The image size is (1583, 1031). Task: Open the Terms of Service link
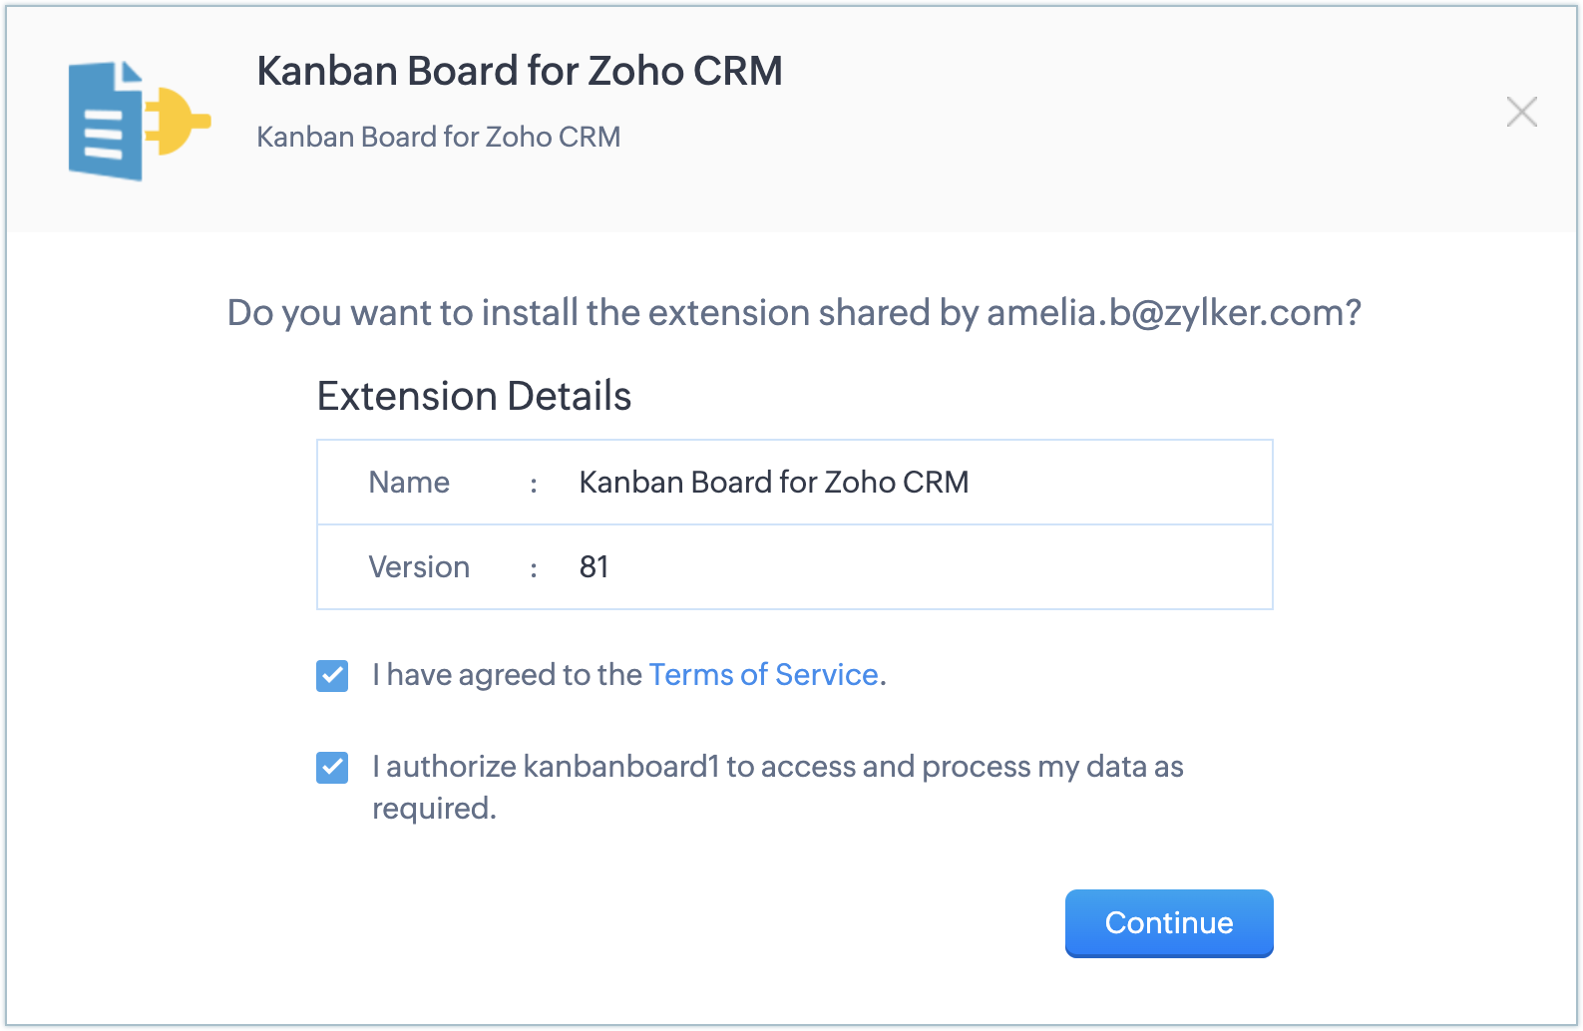point(763,675)
